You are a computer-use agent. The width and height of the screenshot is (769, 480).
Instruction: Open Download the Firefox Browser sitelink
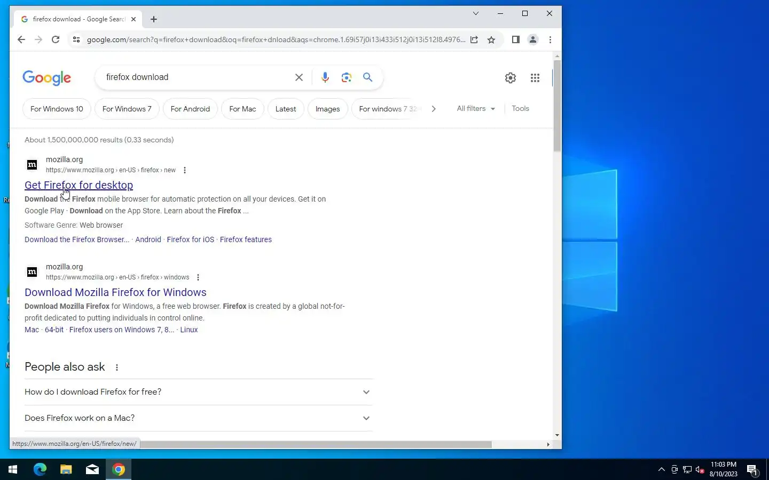click(x=77, y=239)
